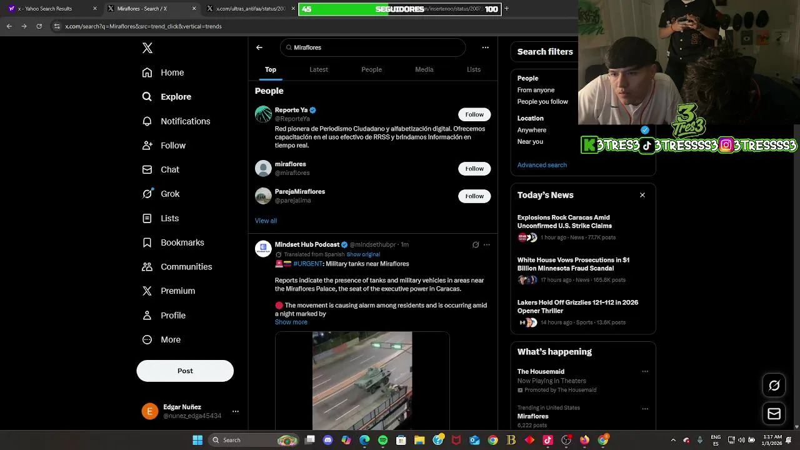Open the 'Advanced search' link

[542, 165]
